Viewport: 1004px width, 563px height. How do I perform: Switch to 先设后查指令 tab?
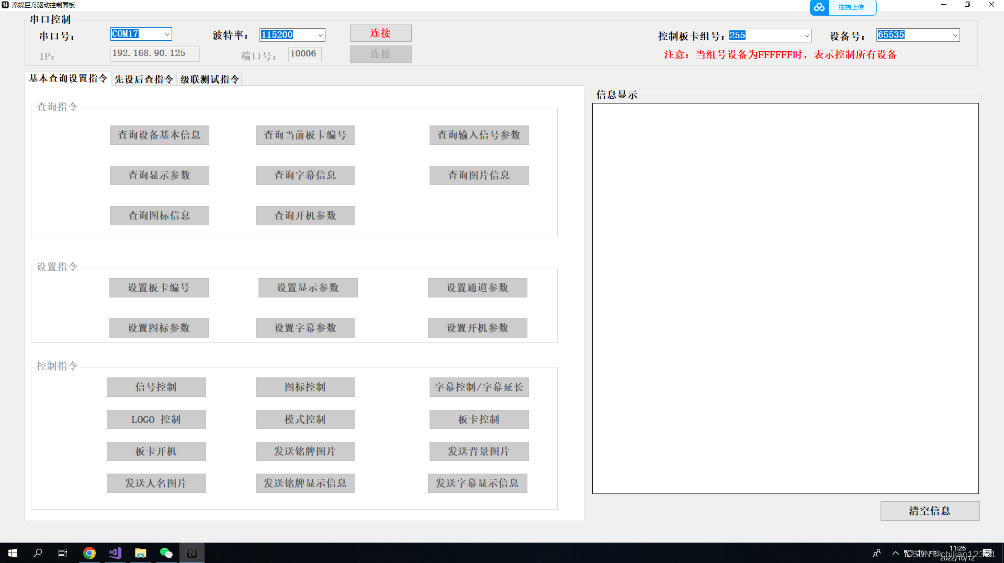[x=144, y=79]
